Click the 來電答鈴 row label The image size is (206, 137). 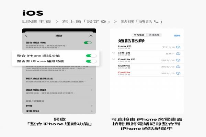(x=33, y=111)
